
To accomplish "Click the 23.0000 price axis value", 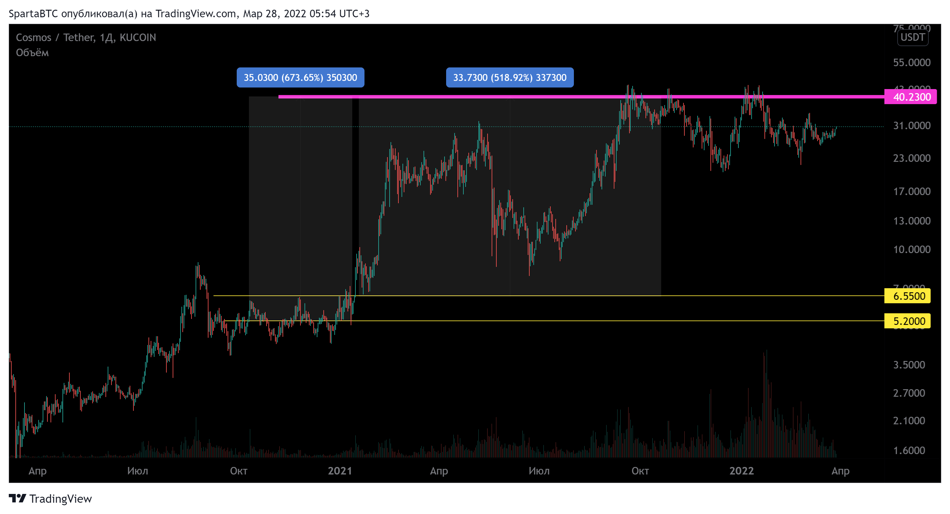I will [912, 158].
